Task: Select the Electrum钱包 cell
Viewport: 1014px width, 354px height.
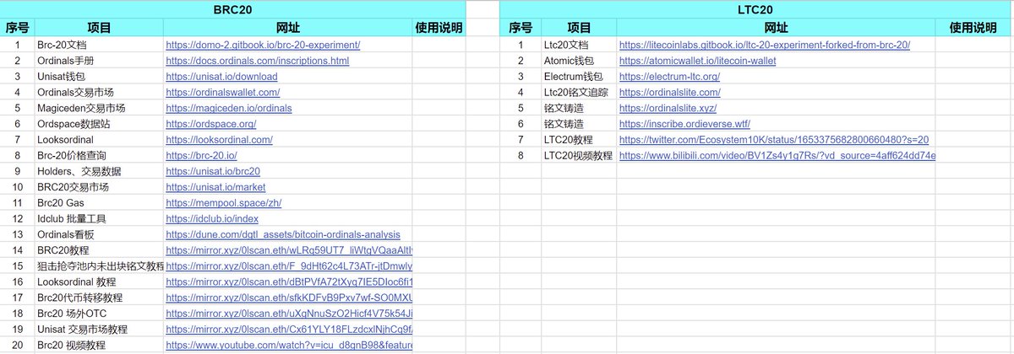Action: 579,77
